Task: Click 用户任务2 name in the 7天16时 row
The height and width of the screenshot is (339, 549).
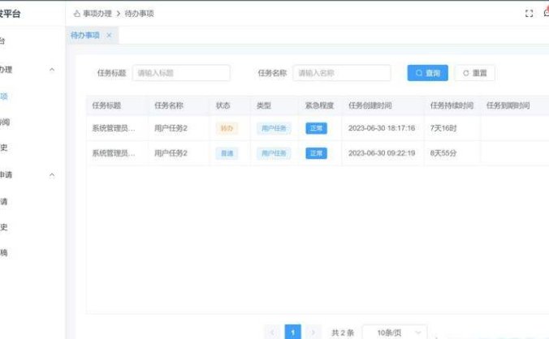Action: (171, 128)
